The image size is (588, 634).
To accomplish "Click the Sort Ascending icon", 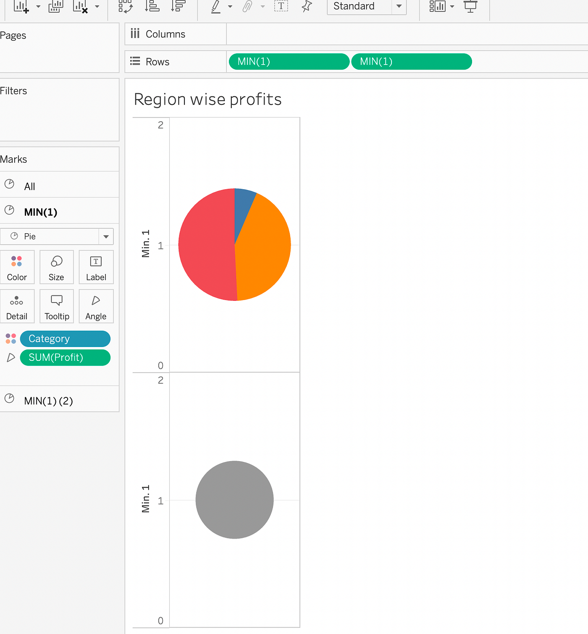I will coord(152,6).
